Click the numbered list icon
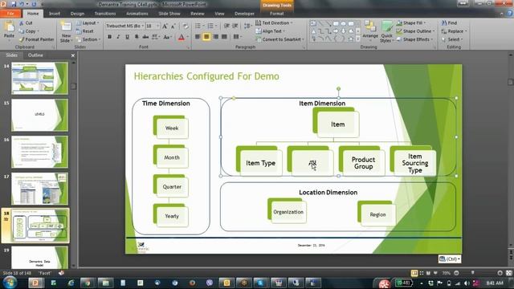This screenshot has width=514, height=289. (x=210, y=26)
